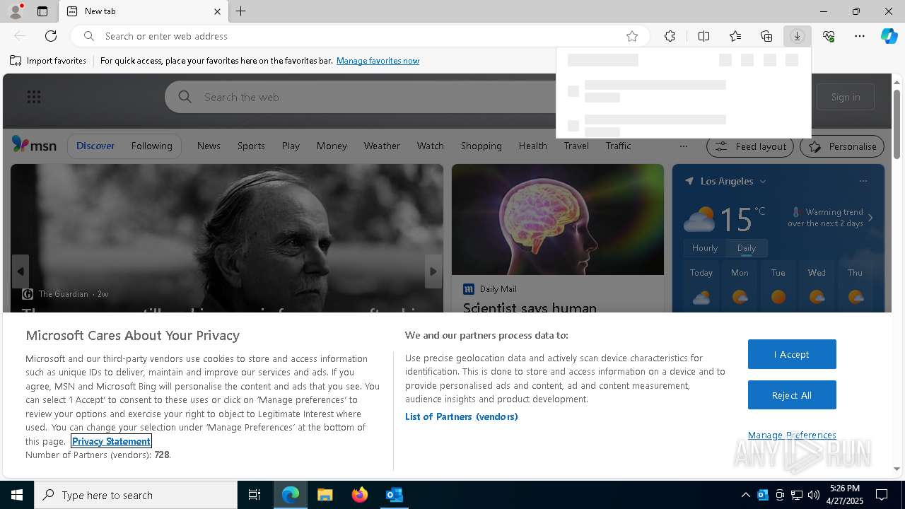The width and height of the screenshot is (905, 509).
Task: Expand the warming trend arrow
Action: [x=870, y=218]
